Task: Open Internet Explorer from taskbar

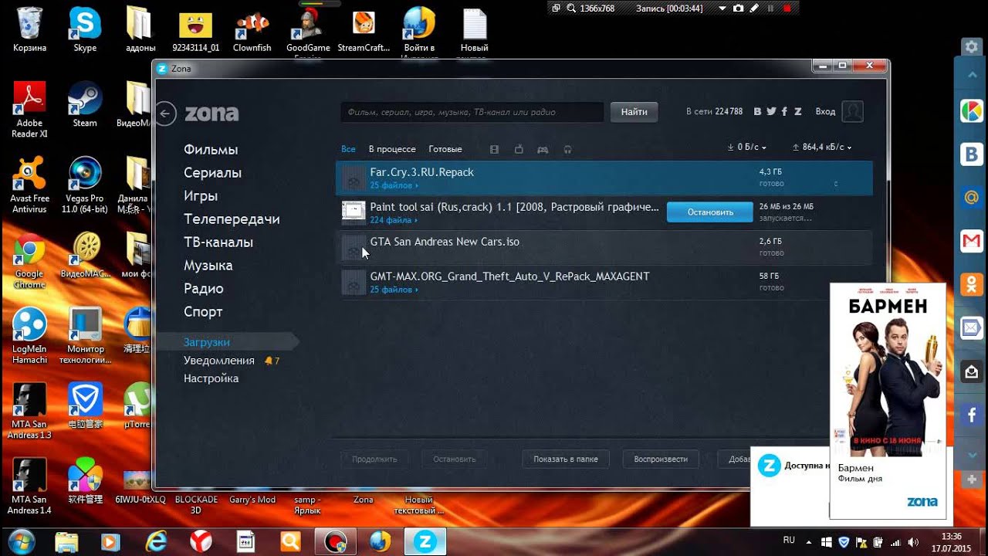Action: 157,541
